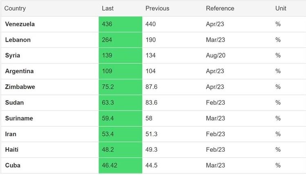Select Cuba's green 46.42 value cell
Viewport: 306px width, 175px height.
[x=120, y=166]
